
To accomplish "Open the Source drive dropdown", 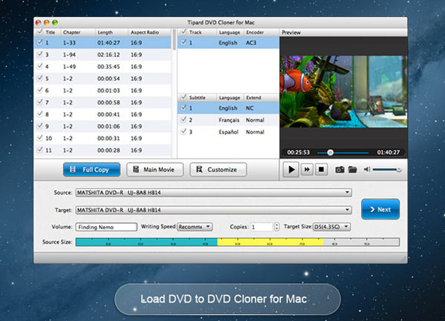I will coord(214,193).
